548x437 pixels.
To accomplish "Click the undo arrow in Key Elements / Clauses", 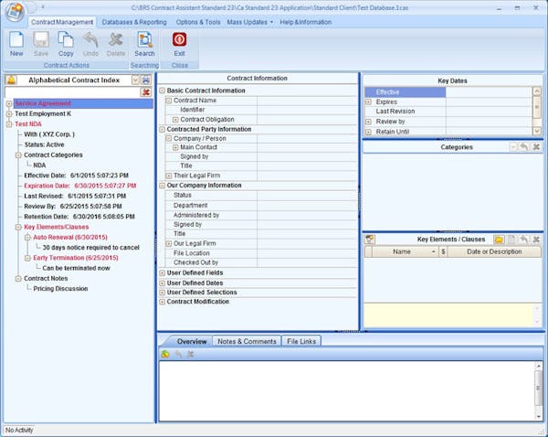I will click(x=524, y=240).
